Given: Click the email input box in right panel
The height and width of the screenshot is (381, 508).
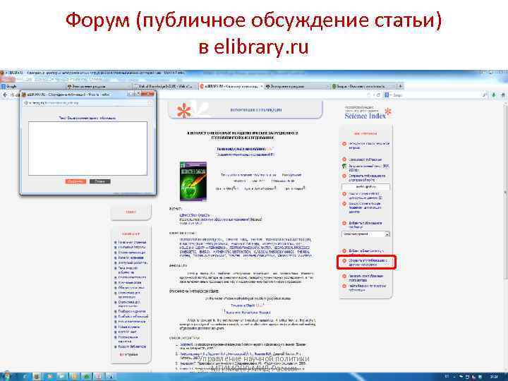Looking at the screenshot, I should point(365,187).
